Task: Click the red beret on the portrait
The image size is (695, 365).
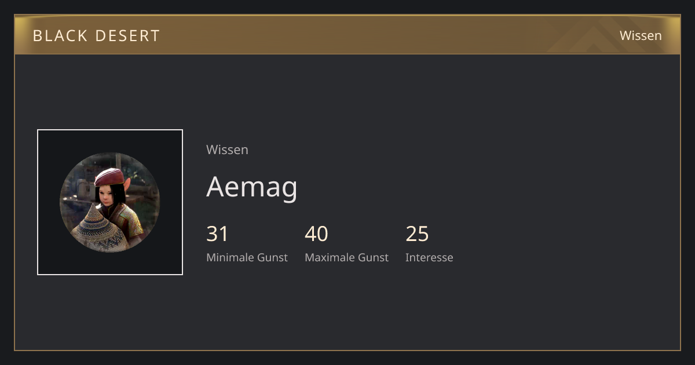Action: click(109, 176)
